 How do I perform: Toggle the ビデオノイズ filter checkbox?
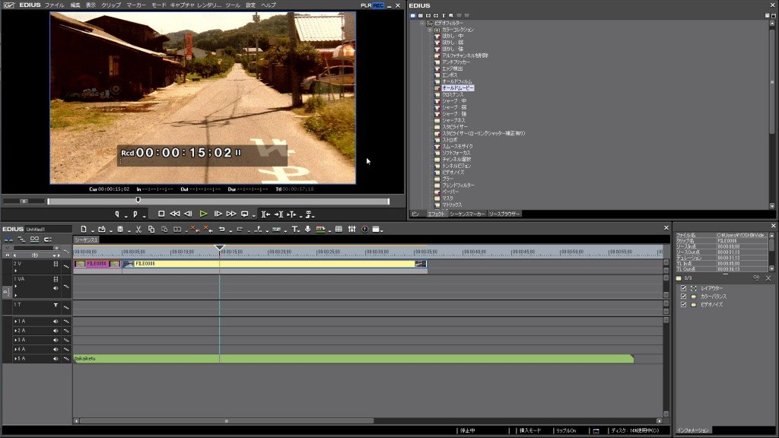[x=684, y=304]
